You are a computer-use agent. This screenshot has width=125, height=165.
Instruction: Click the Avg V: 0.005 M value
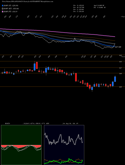pos(99,5)
